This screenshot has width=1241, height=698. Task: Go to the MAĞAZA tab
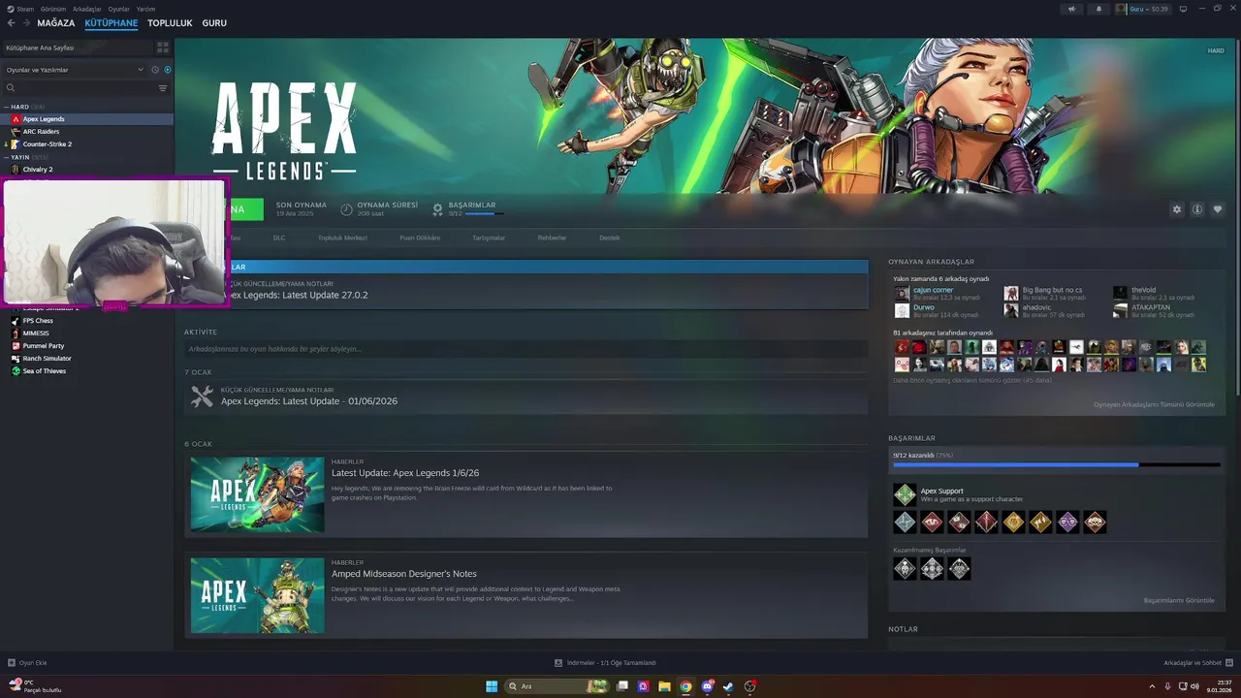pos(56,23)
